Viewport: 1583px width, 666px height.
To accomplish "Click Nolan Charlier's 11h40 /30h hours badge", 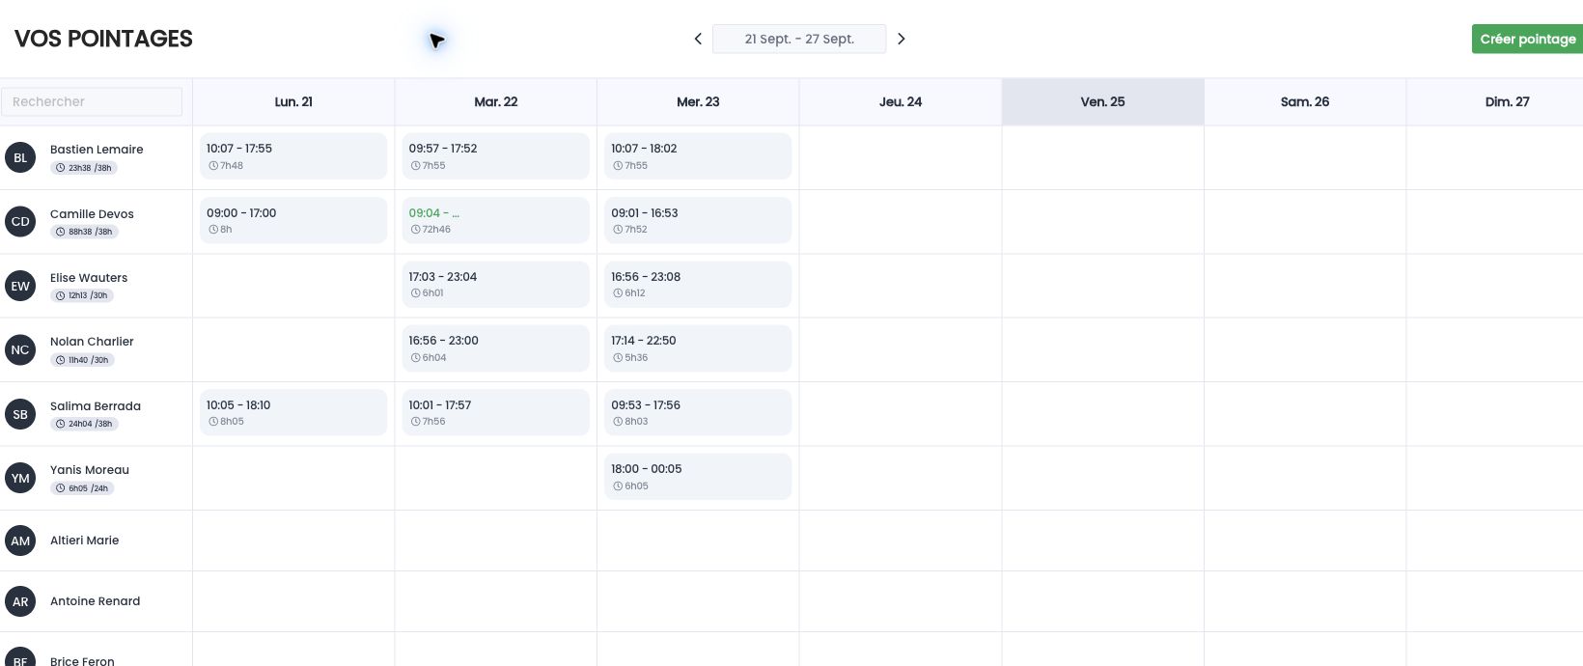I will click(x=82, y=360).
